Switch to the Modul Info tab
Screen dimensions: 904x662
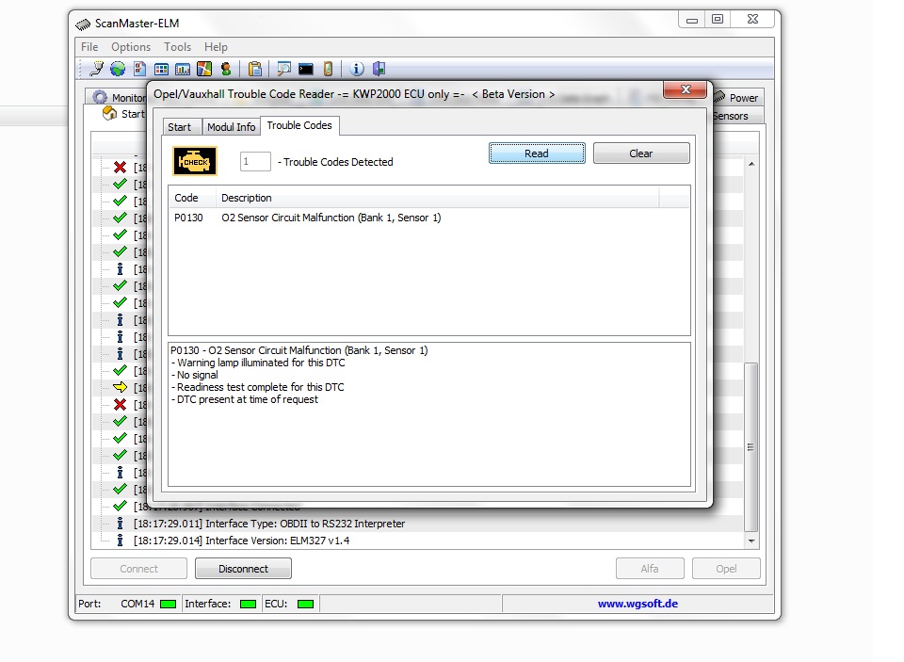point(231,127)
